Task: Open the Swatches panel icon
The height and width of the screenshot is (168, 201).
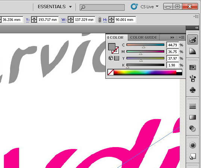Action: tap(192, 67)
